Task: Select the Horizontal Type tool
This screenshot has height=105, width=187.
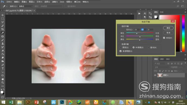Action: (x=2, y=69)
